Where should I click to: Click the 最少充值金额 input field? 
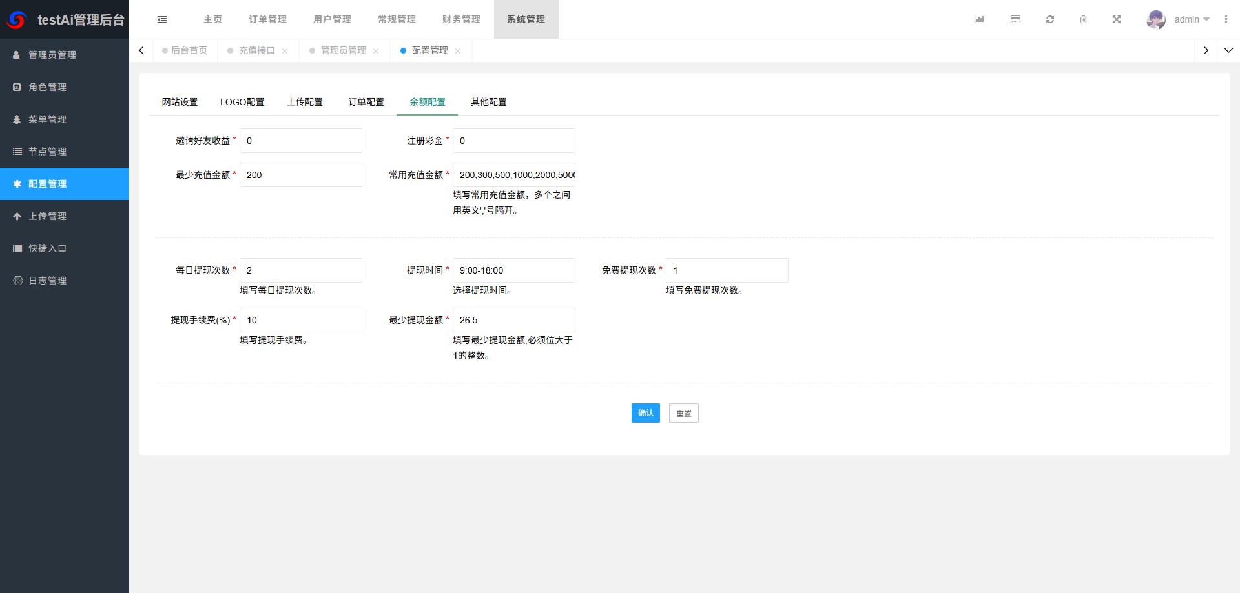click(x=300, y=175)
